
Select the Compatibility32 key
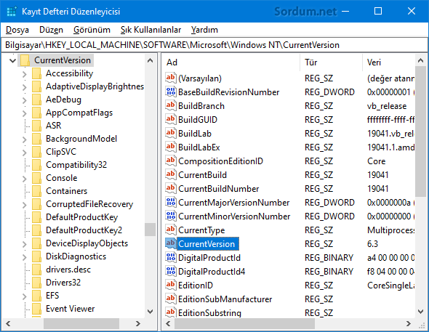click(76, 165)
